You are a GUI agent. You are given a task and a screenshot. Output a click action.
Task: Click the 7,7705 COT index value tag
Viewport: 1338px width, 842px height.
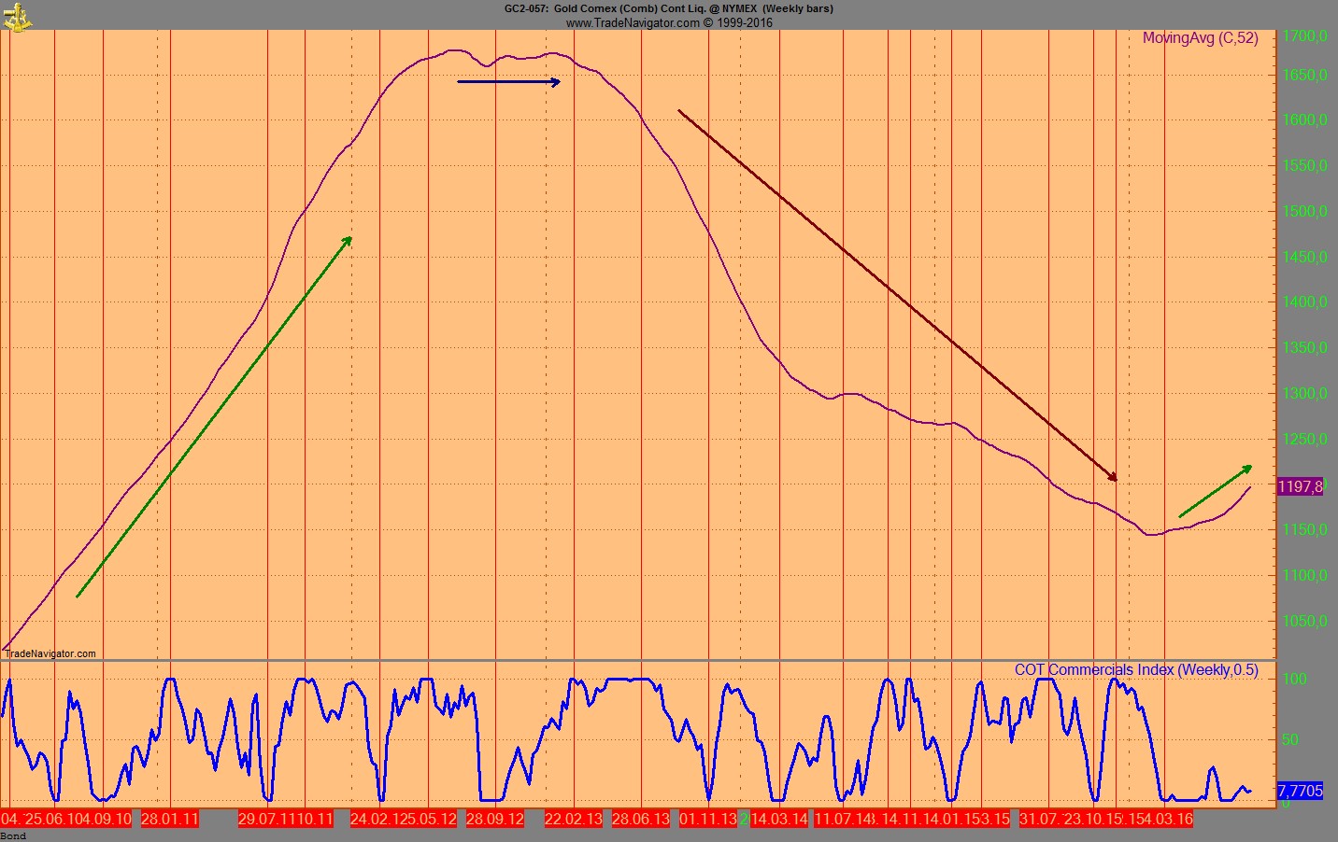pos(1300,791)
